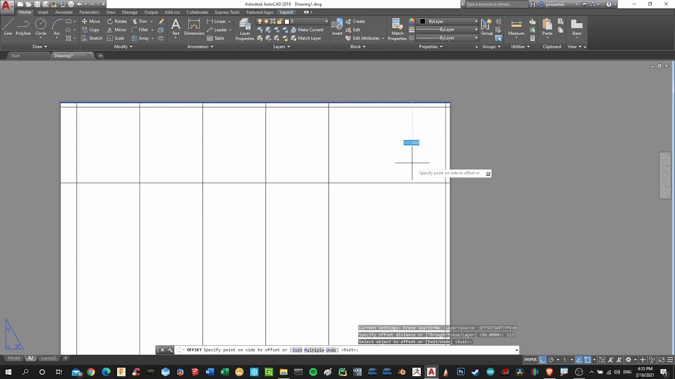Click the Paste button
Viewport: 675px width, 379px height.
coord(547,27)
